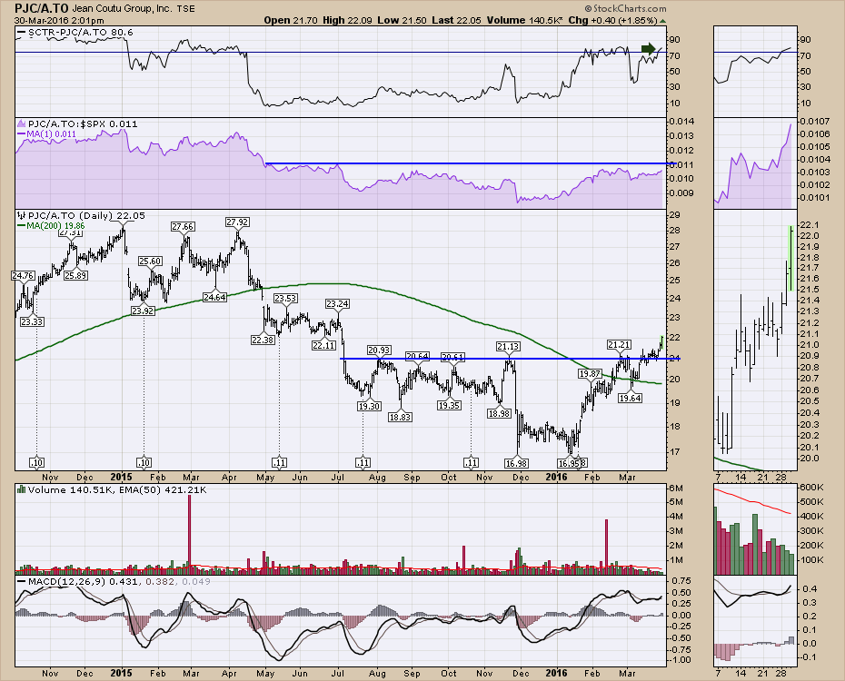Click the 20.93 high price label
Screen dimensions: 845x681
[380, 350]
